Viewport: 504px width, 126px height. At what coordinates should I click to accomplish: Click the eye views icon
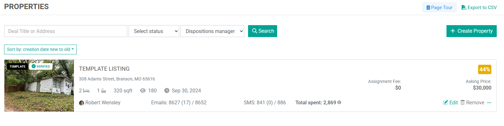click(143, 90)
